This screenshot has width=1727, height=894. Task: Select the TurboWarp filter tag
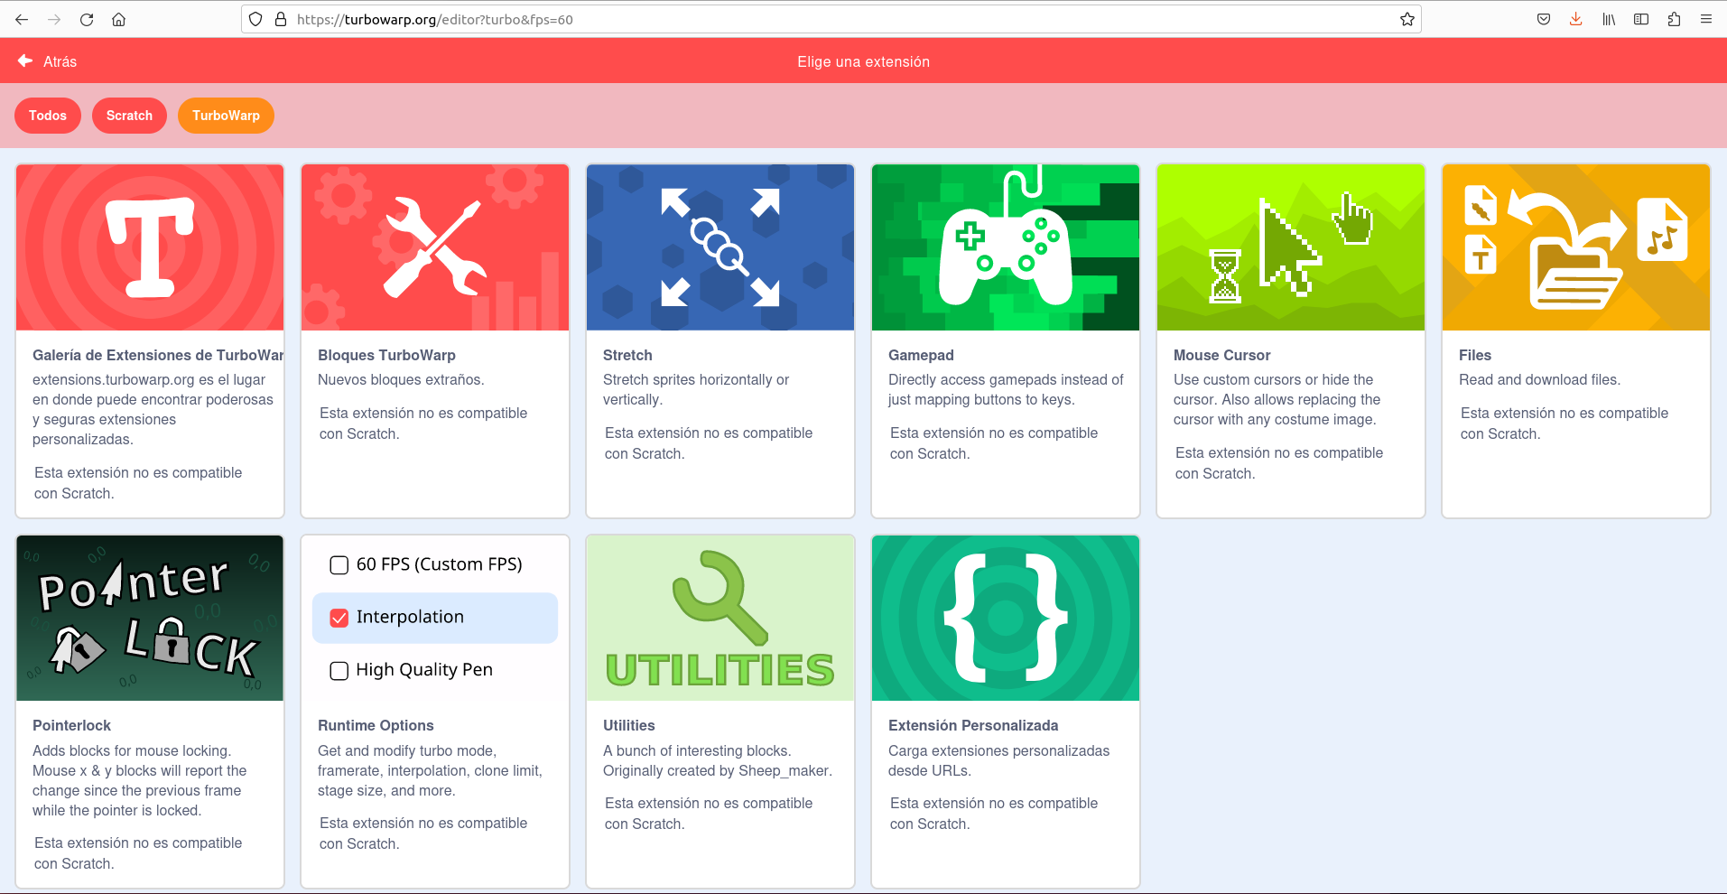[226, 116]
